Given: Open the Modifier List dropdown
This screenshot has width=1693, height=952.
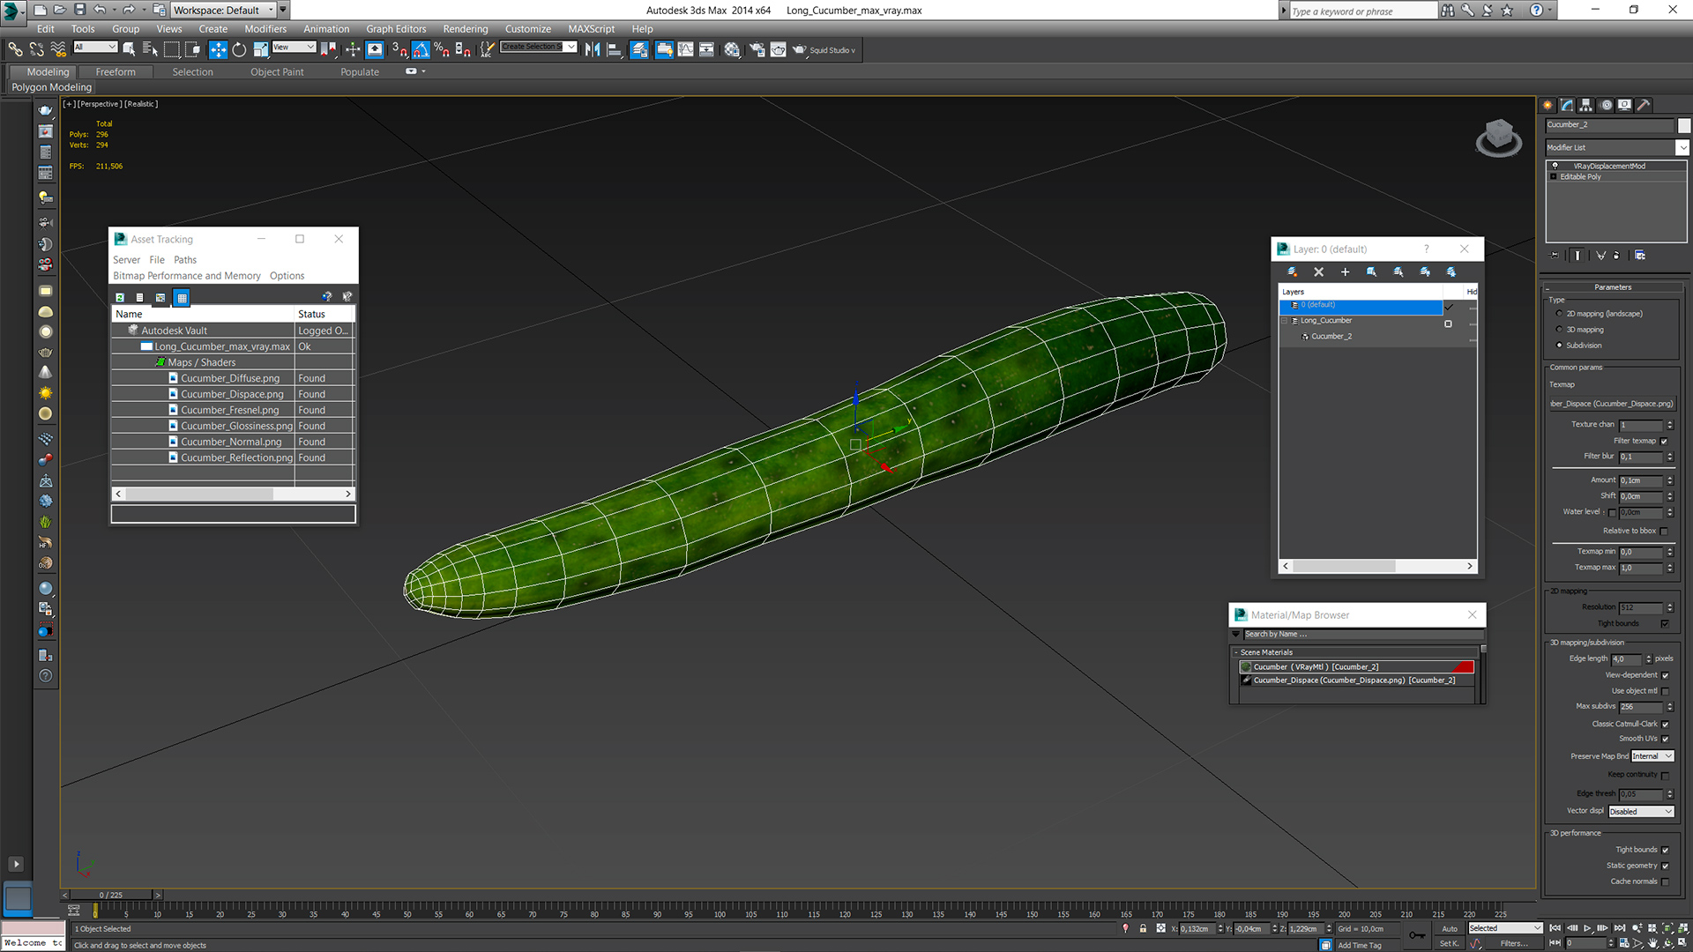Looking at the screenshot, I should (x=1682, y=147).
